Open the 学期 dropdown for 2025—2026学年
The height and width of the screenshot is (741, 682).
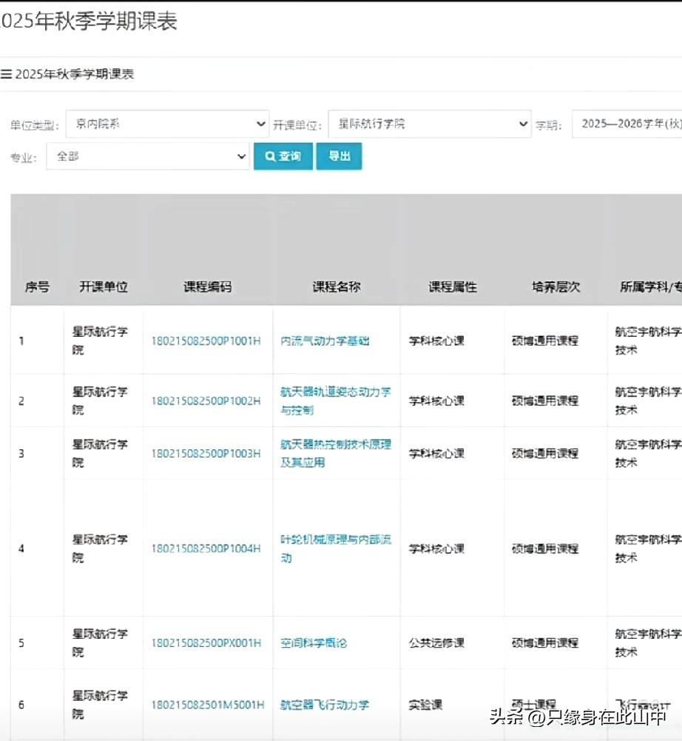click(x=627, y=124)
